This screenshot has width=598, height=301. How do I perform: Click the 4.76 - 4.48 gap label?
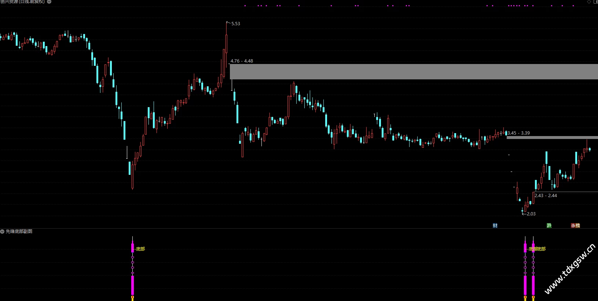pos(242,61)
